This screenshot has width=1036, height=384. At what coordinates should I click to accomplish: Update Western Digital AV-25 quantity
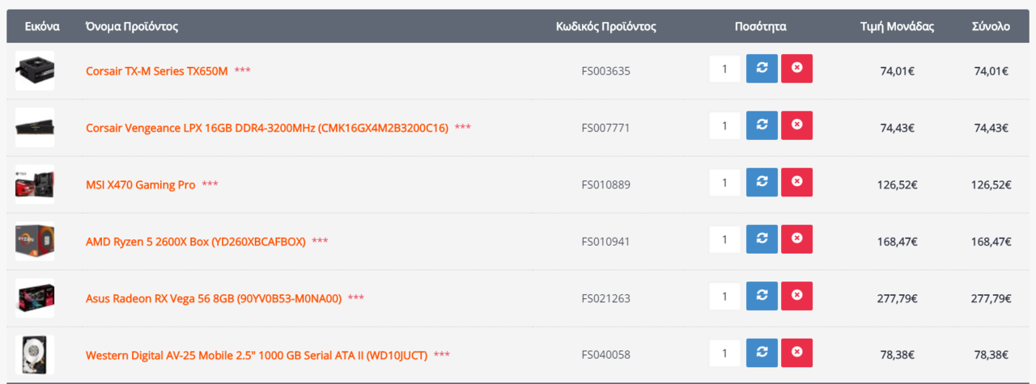(762, 352)
